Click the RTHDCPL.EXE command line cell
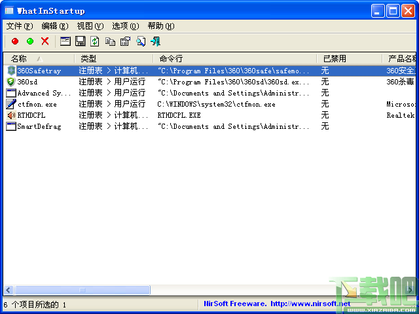The image size is (419, 314). point(179,115)
